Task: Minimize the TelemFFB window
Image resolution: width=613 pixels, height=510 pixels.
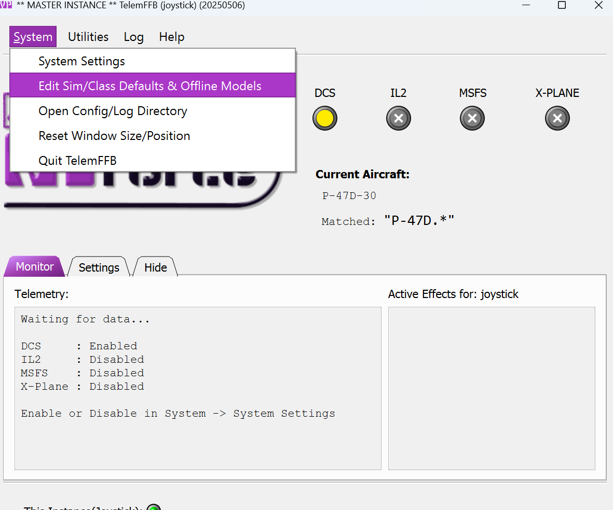Action: pos(526,5)
